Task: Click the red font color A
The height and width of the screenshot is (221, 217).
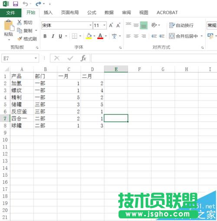Action: [100, 36]
